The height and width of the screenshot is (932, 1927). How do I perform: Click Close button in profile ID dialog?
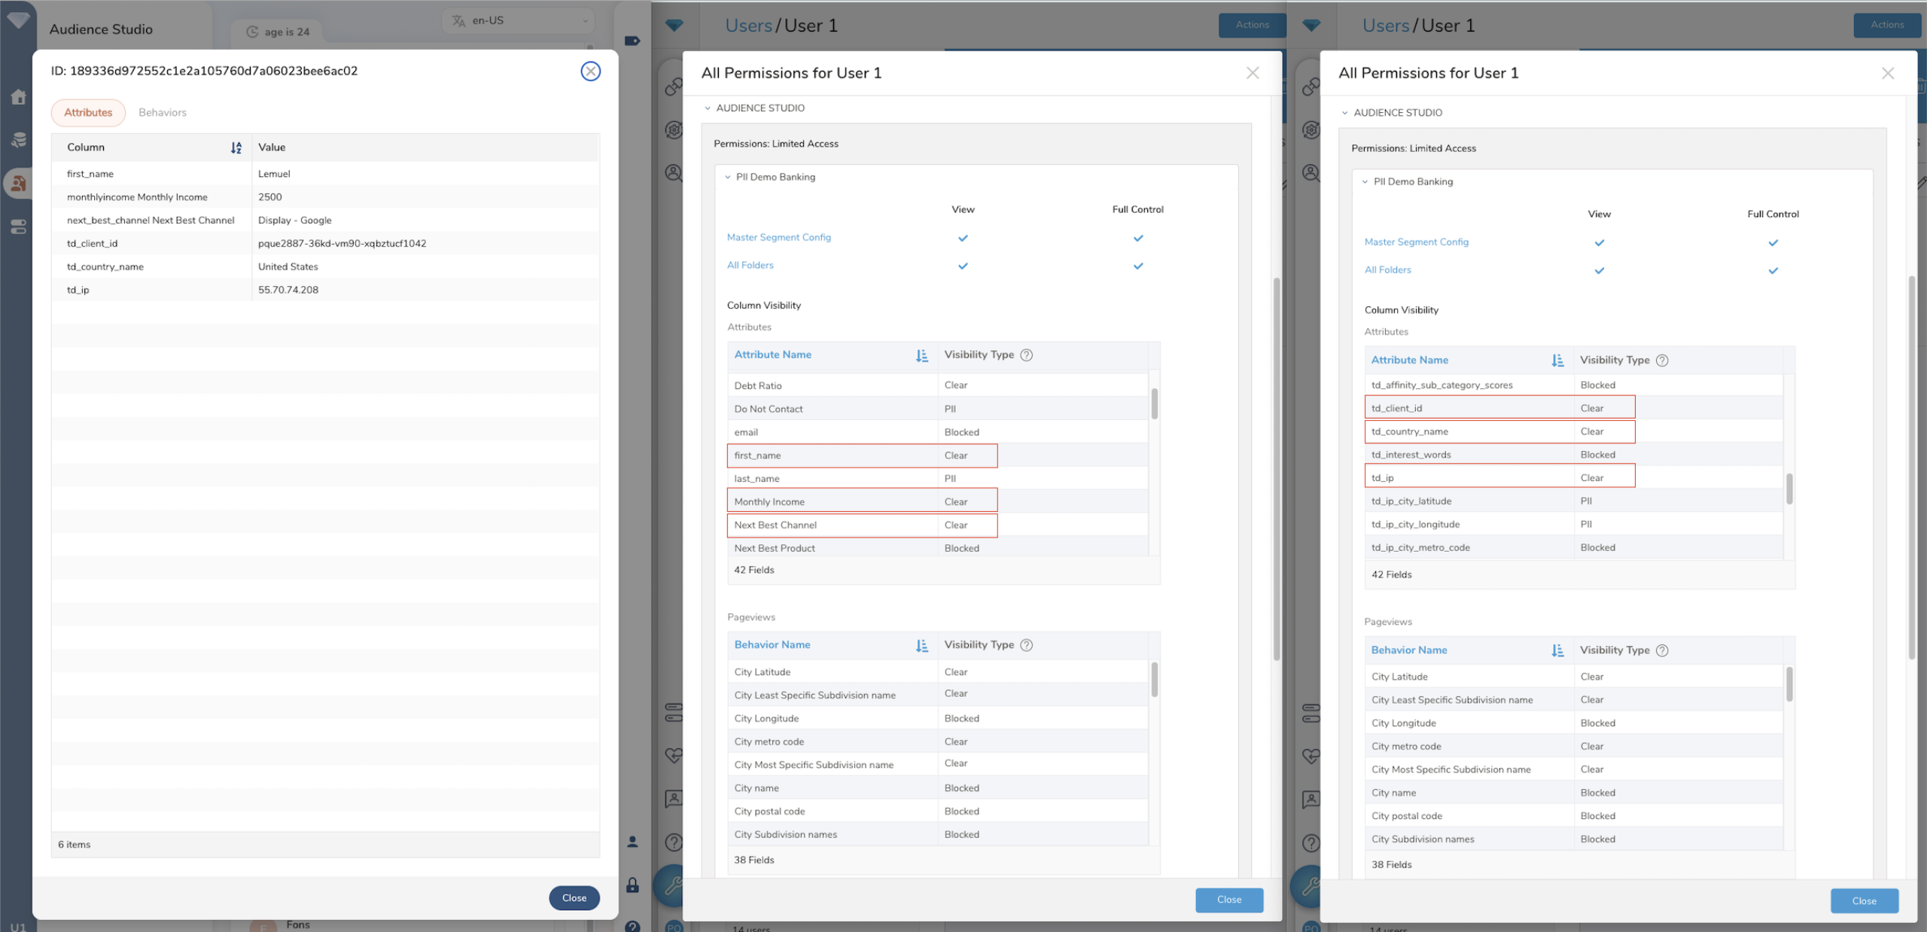(574, 898)
